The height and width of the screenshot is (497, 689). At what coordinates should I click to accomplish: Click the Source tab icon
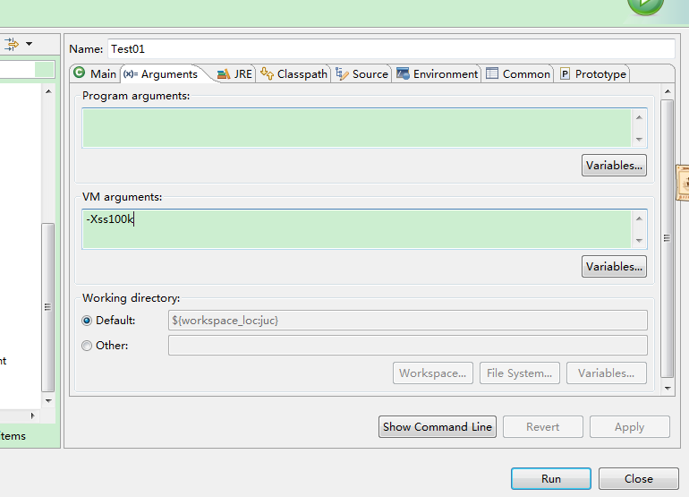point(342,73)
